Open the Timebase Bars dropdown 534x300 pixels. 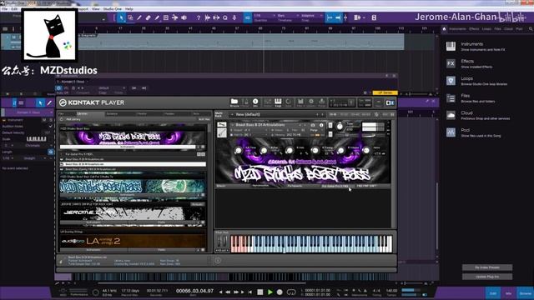coord(288,16)
